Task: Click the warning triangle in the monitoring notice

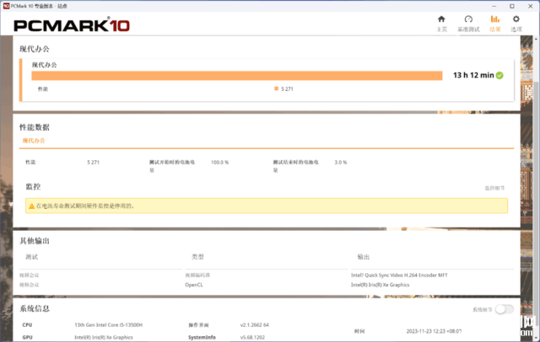Action: (x=31, y=206)
